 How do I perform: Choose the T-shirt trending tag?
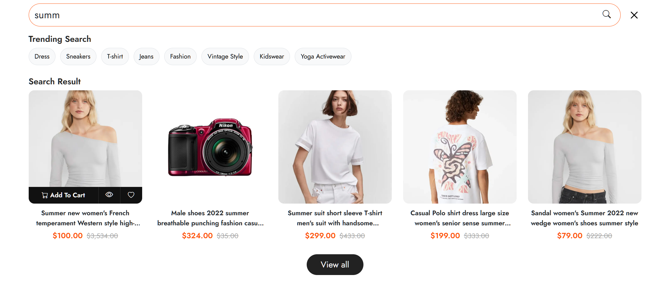(115, 56)
